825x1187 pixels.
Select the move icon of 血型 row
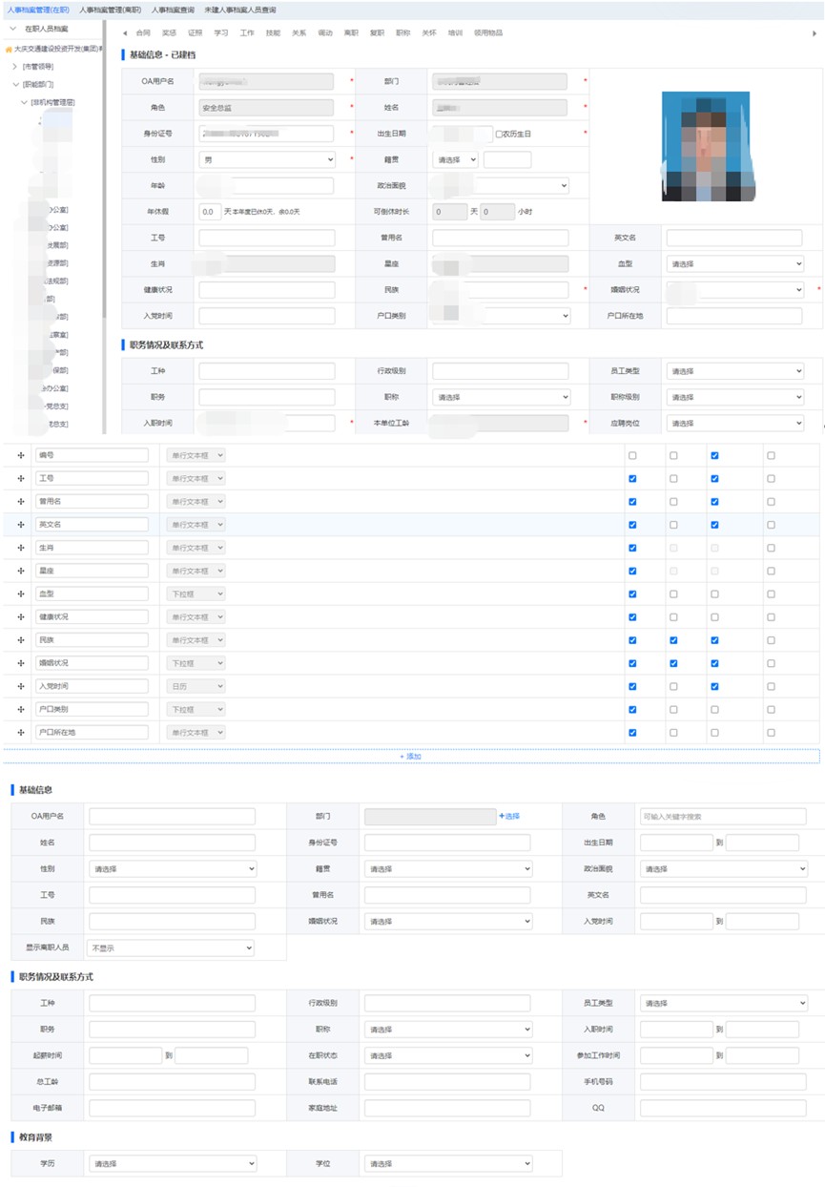(x=20, y=594)
